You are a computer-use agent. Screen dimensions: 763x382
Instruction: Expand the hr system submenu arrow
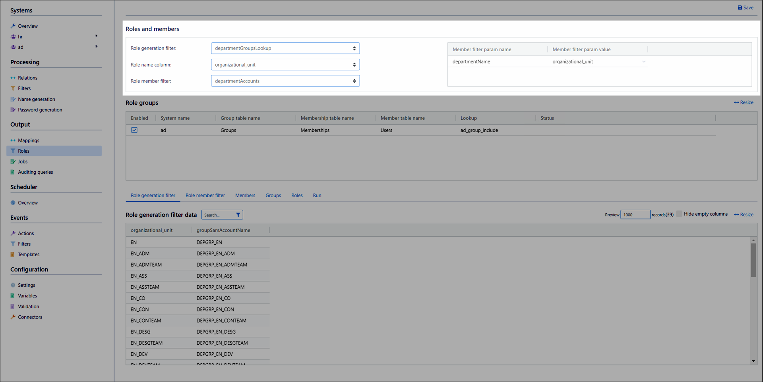coord(96,36)
